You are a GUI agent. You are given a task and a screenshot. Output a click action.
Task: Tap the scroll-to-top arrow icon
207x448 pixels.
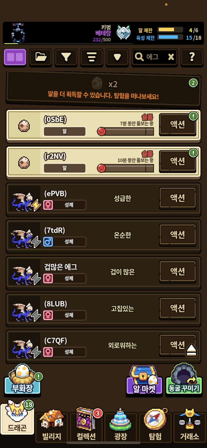(x=191, y=350)
